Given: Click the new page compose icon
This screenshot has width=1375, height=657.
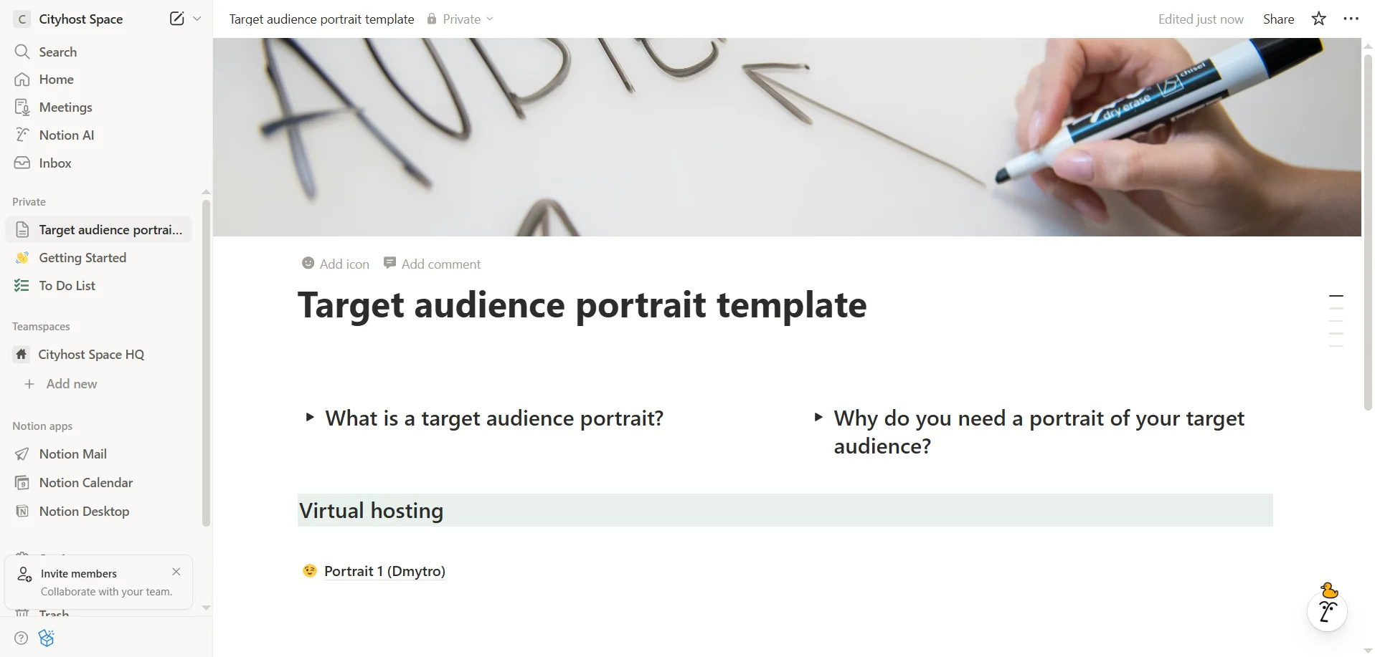Looking at the screenshot, I should pos(176,19).
